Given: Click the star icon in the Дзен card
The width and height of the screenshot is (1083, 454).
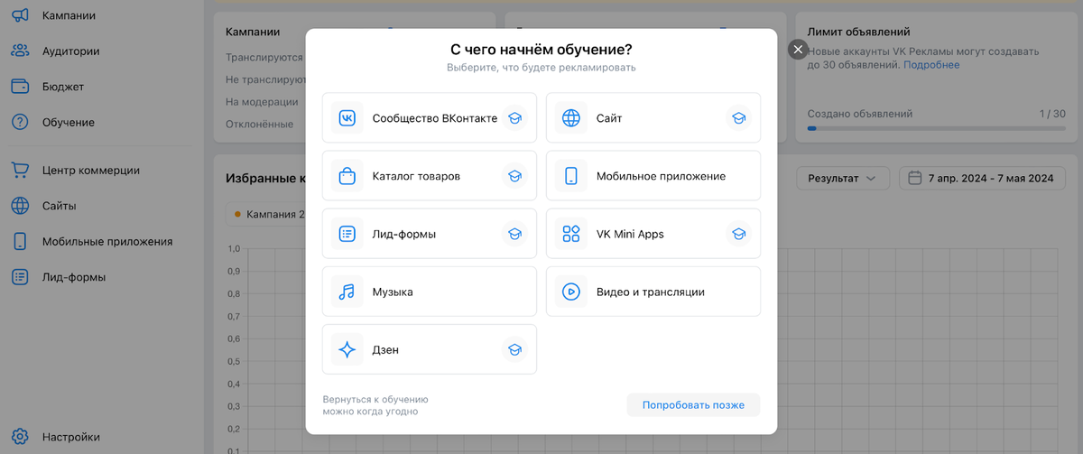Looking at the screenshot, I should pyautogui.click(x=347, y=349).
